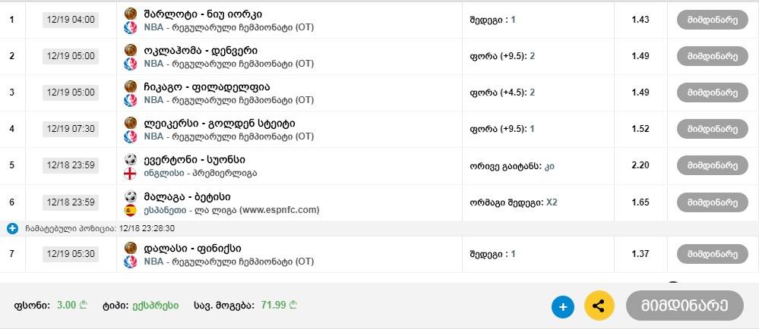
Task: Click NBA logo under ოკლაჰომა - დენვერი
Action: pos(130,64)
